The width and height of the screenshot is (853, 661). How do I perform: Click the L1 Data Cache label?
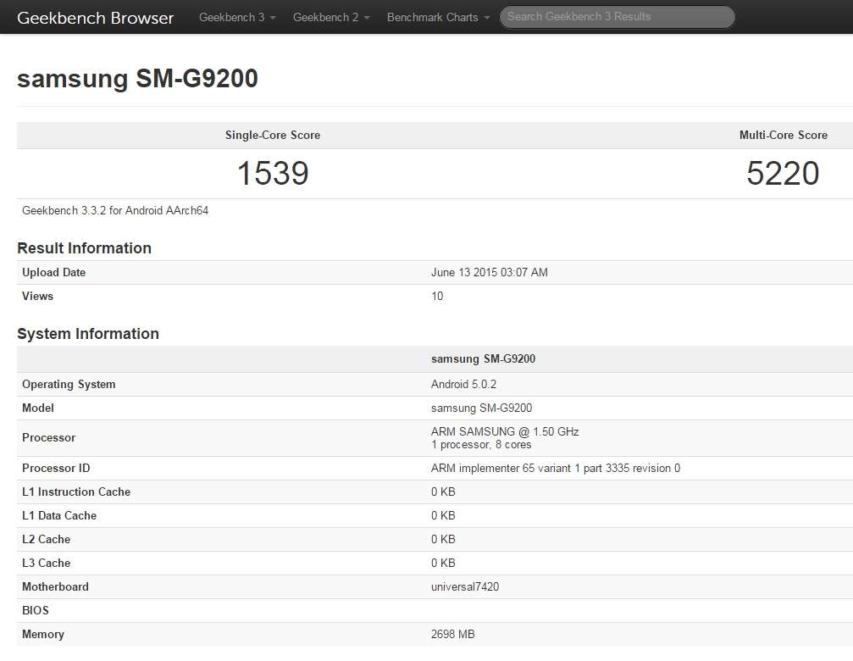pyautogui.click(x=59, y=516)
